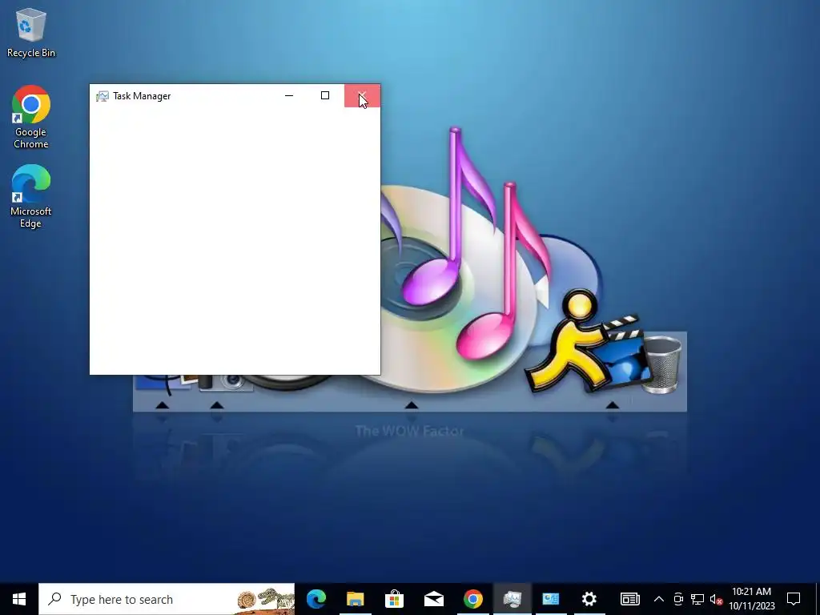Open the network status tray icon
This screenshot has height=615, width=820.
[697, 599]
